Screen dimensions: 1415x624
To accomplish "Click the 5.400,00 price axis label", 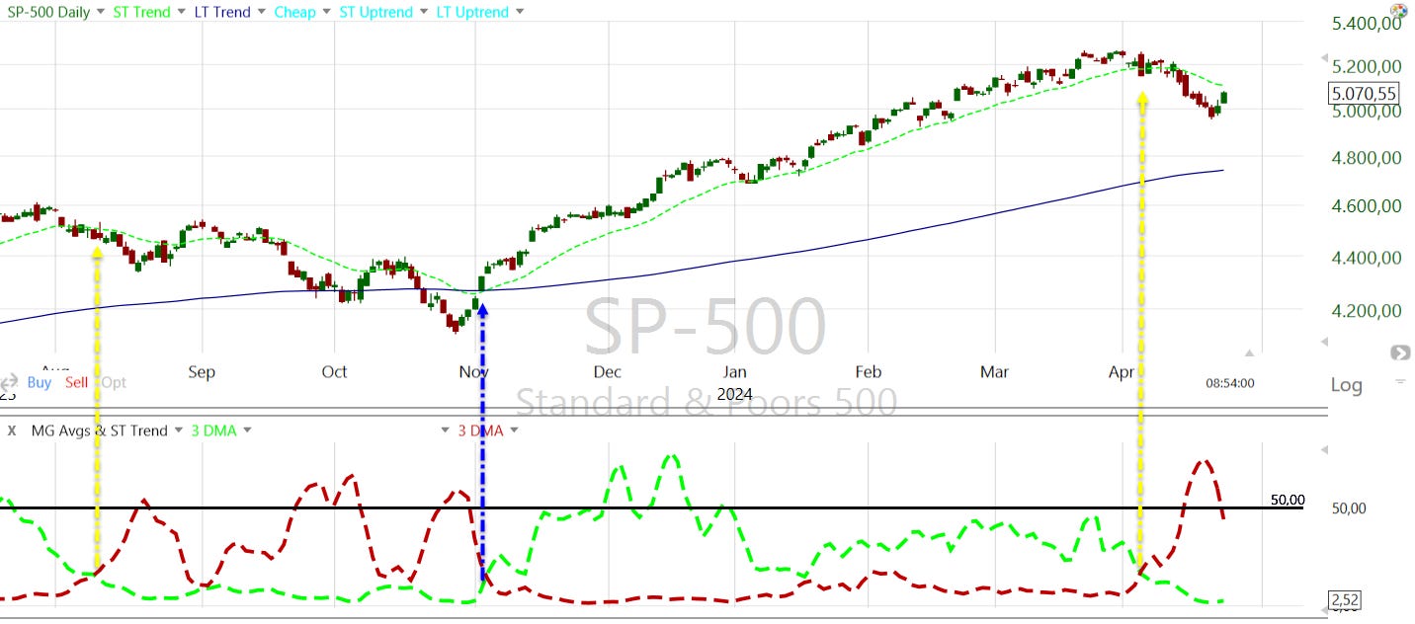I will 1367,23.
